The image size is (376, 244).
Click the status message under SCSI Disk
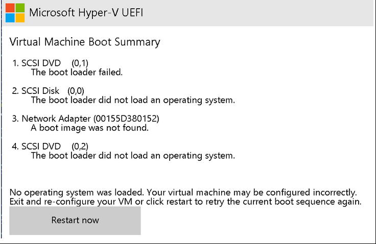click(x=133, y=100)
